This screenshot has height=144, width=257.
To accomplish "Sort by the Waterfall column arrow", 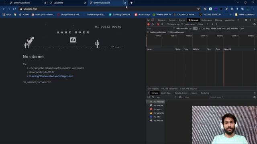I will [x=255, y=49].
